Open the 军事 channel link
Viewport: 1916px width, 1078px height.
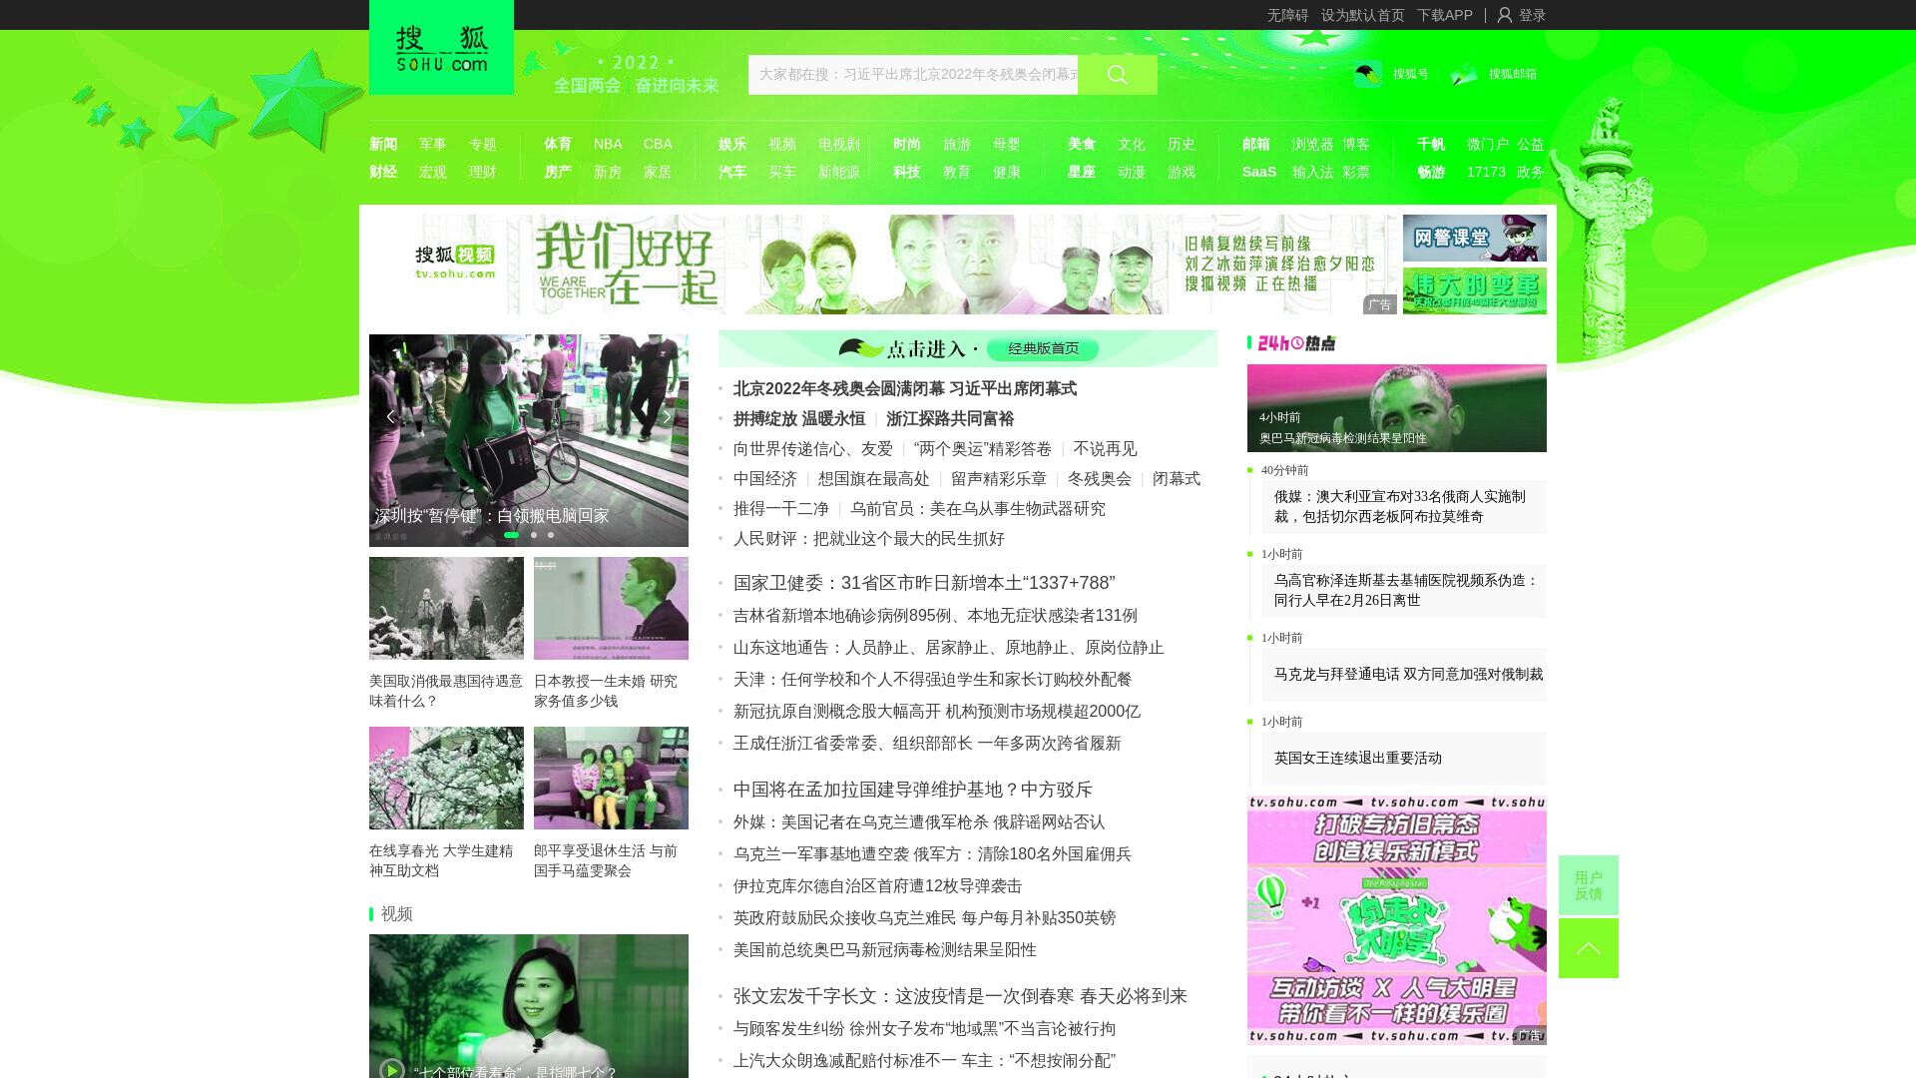(x=433, y=144)
